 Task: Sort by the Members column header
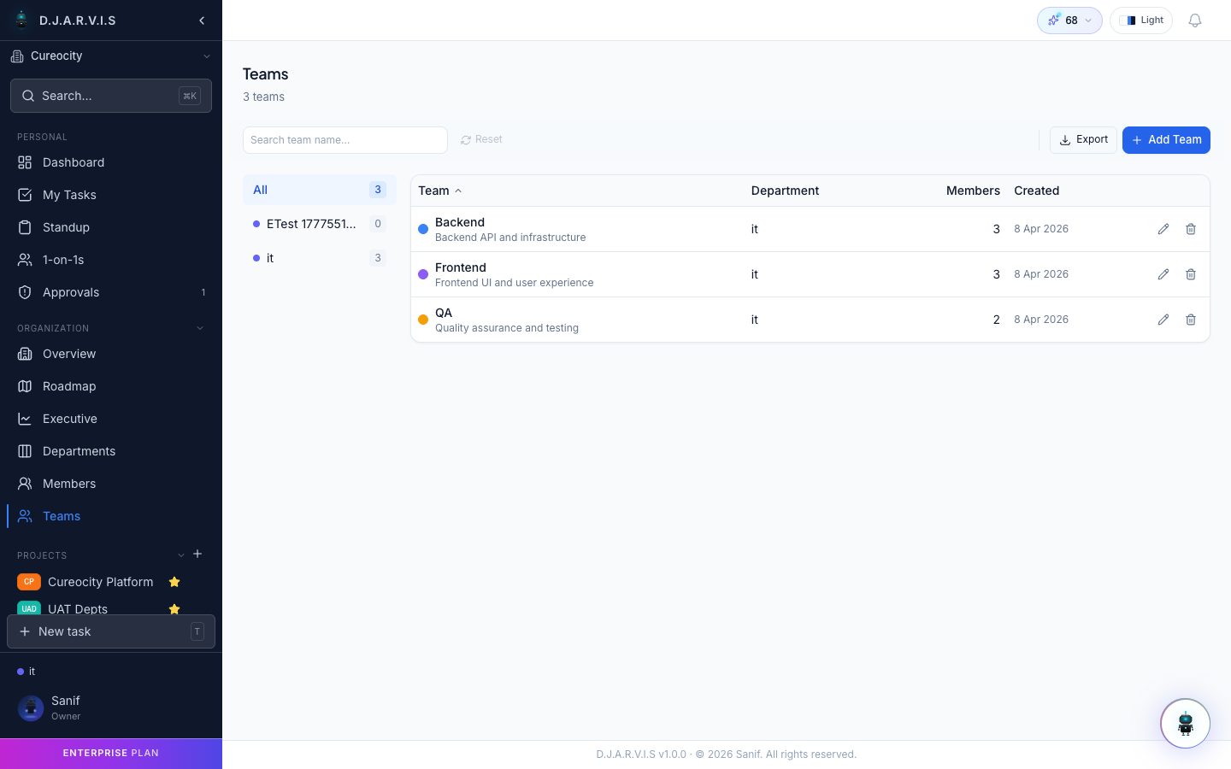point(973,191)
